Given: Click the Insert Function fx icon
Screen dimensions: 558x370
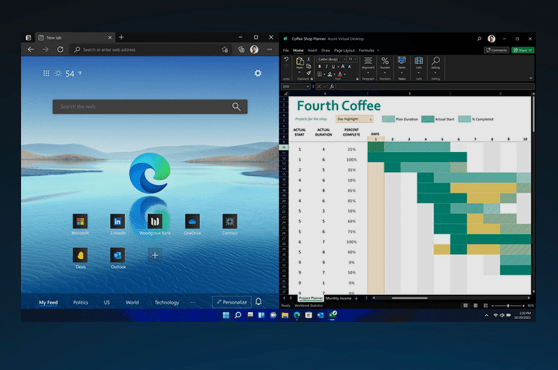Looking at the screenshot, I should coord(332,87).
